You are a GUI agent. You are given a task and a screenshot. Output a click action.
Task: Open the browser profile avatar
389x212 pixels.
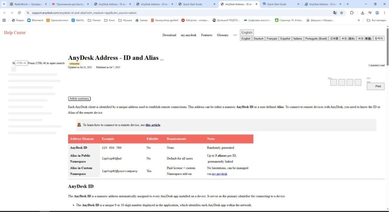(x=377, y=13)
